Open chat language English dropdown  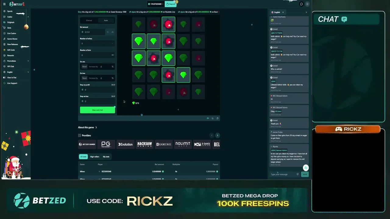(277, 12)
